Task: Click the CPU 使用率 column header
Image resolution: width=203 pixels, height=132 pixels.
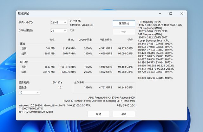Action: 85,40
